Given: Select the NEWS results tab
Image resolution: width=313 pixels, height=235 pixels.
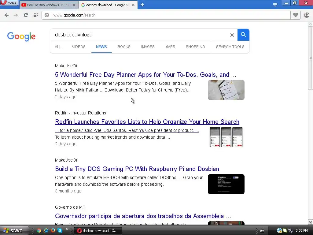Looking at the screenshot, I should point(101,47).
